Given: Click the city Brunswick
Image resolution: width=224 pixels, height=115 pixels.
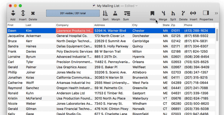Looking at the screenshot, I should [x=140, y=77].
